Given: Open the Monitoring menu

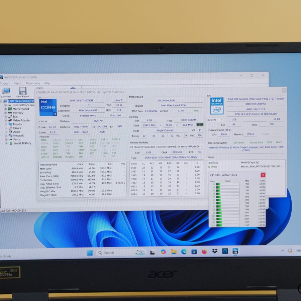Looking at the screenshot, I should click(33, 83).
